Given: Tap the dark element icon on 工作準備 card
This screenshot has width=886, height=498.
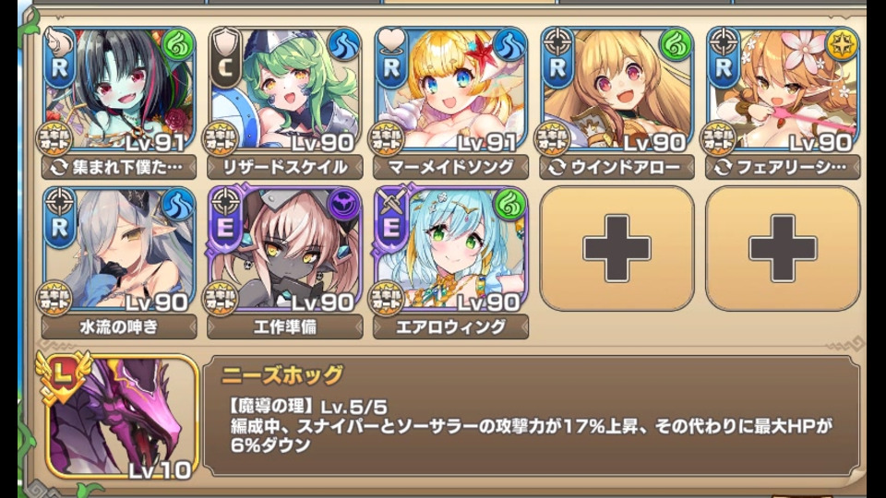Looking at the screenshot, I should [343, 205].
